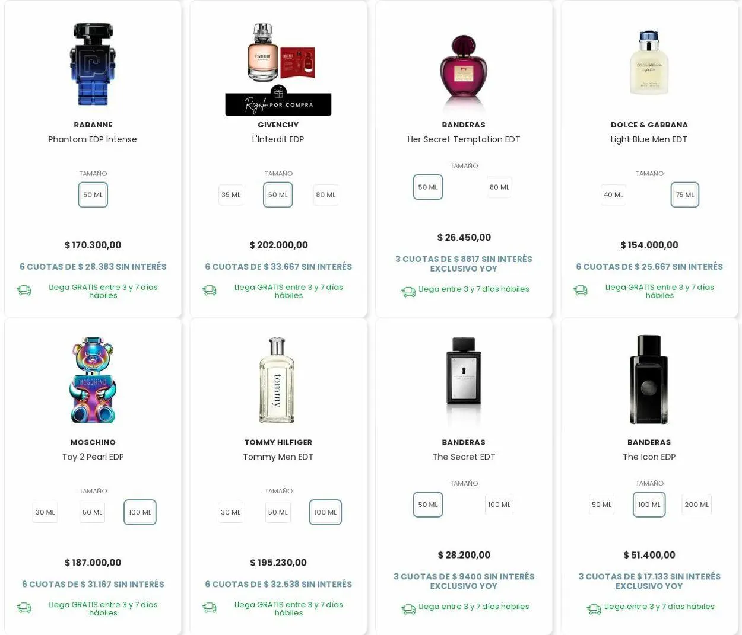Choose 80 ML size for Her Secret Temptation
Image resolution: width=742 pixels, height=635 pixels.
pos(499,187)
